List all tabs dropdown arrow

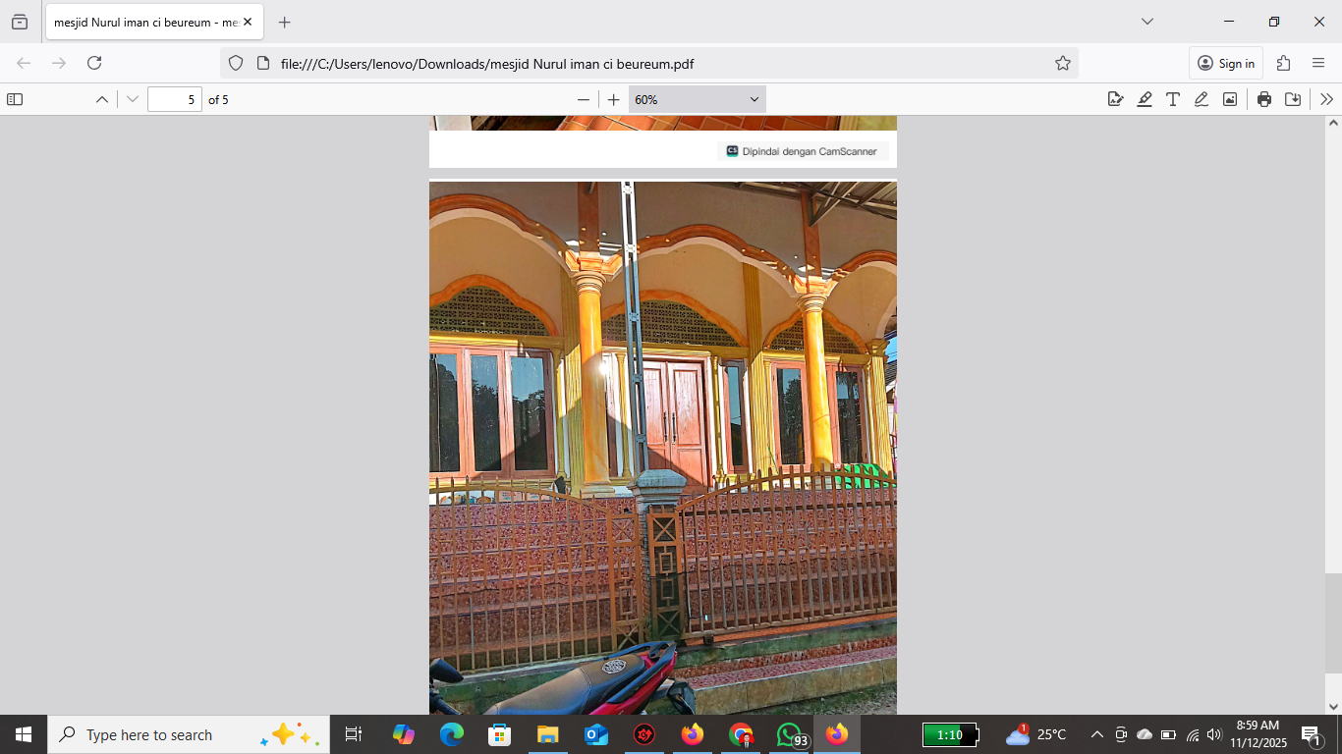(x=1147, y=22)
